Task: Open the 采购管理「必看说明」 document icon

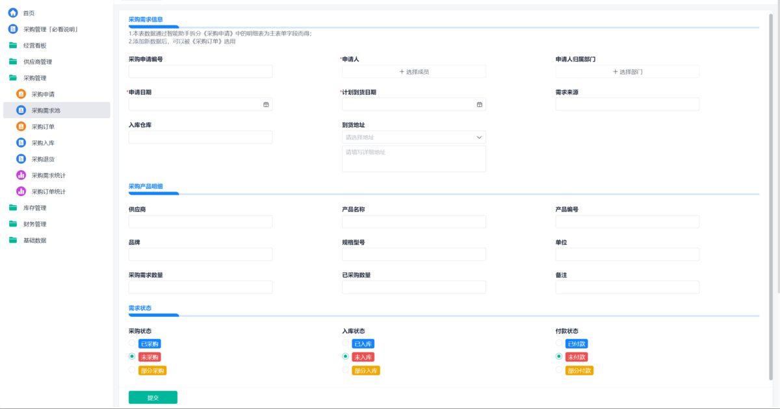Action: (13, 29)
